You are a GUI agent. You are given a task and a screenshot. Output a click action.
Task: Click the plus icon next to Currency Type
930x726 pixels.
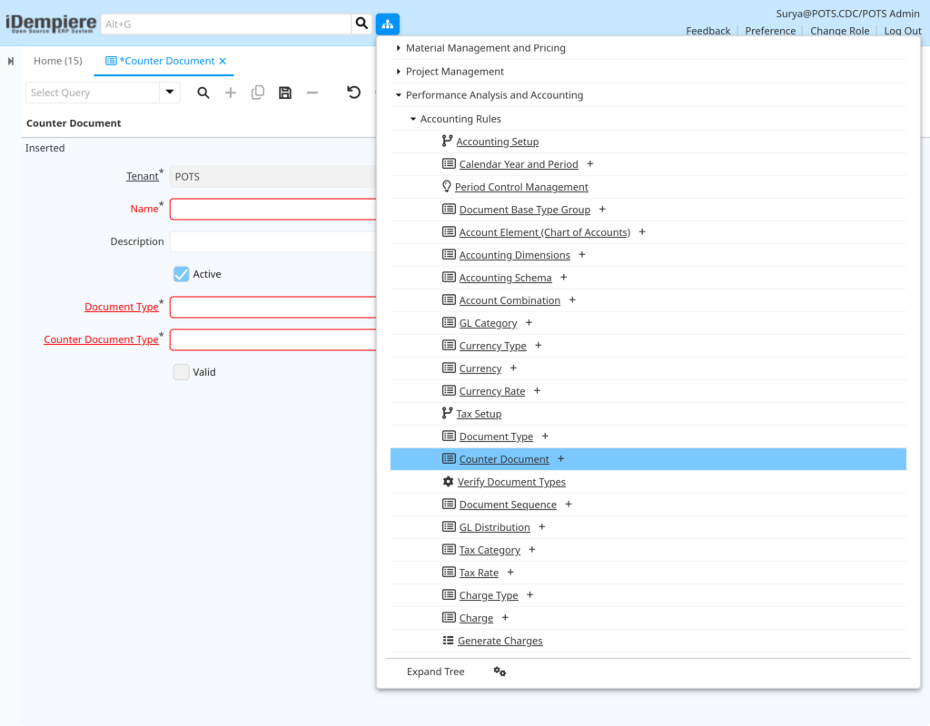click(538, 346)
